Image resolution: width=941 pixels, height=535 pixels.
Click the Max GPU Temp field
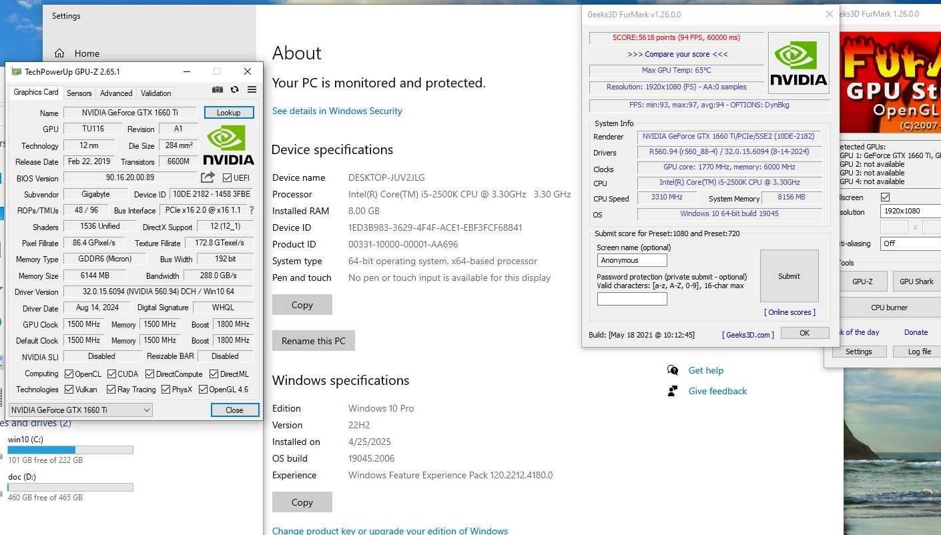click(676, 71)
